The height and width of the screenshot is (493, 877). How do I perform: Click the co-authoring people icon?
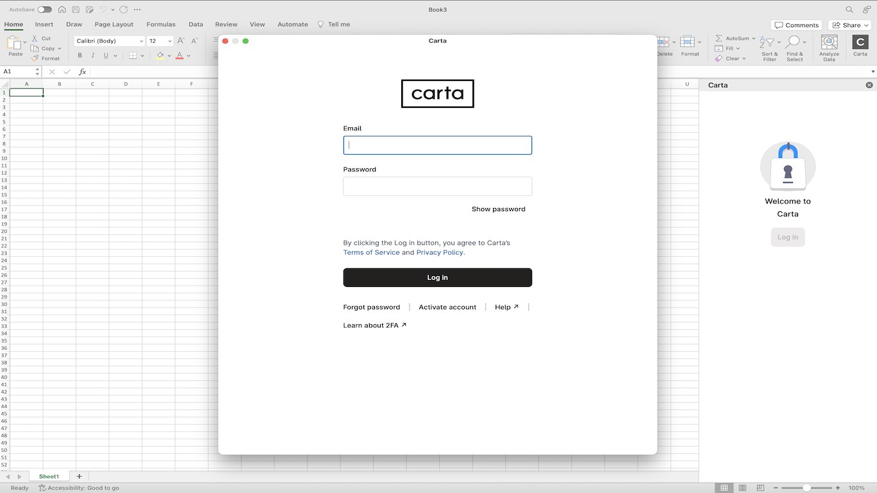point(867,10)
